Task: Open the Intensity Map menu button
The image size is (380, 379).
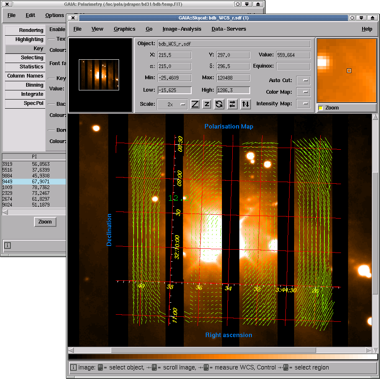Action: 303,104
